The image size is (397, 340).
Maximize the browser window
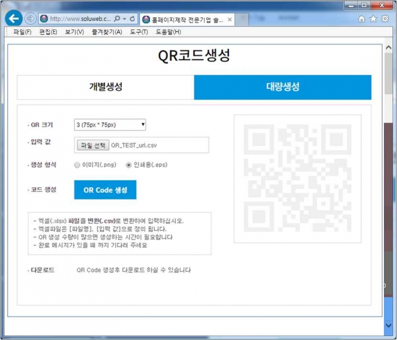tap(364, 6)
